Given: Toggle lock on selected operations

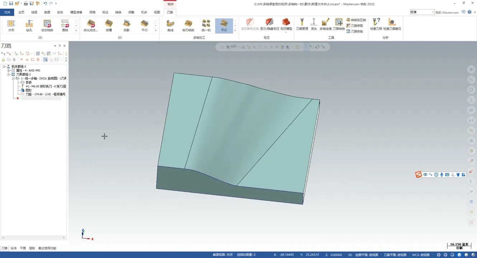Looking at the screenshot, I should pos(4,59).
